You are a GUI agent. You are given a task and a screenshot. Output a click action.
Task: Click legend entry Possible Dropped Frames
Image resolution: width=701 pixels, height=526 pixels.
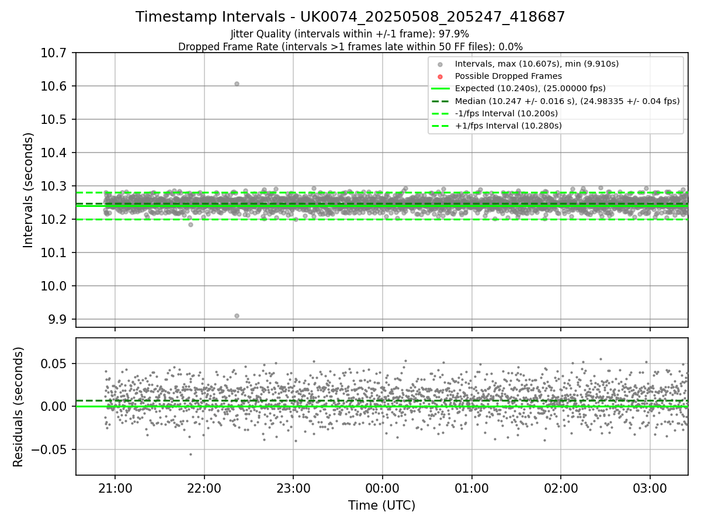508,76
